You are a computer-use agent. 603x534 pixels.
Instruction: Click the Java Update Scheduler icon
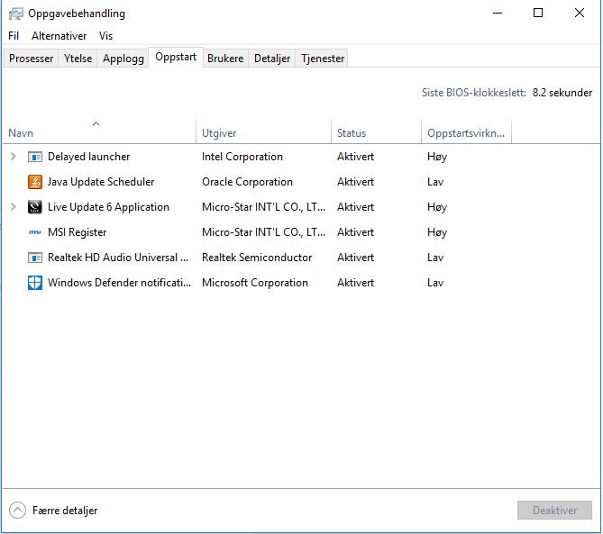35,182
